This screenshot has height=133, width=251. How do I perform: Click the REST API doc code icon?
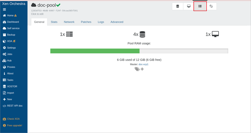click(4, 106)
